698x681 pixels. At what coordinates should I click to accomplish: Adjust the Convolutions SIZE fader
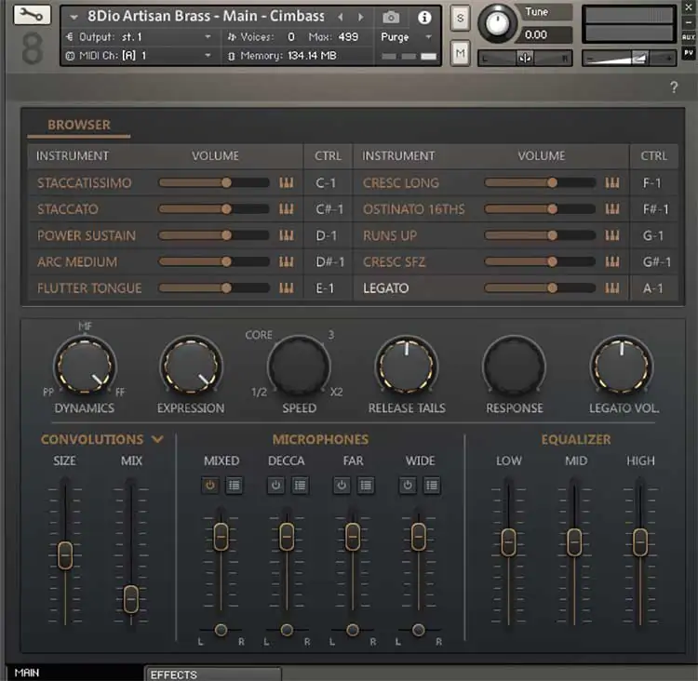tap(65, 554)
